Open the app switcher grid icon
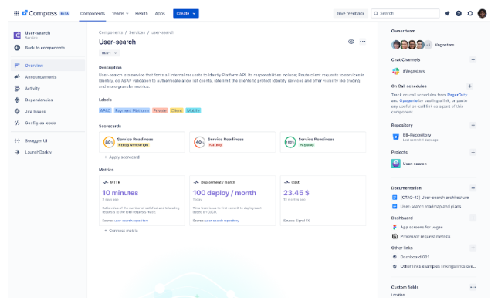The height and width of the screenshot is (304, 498). (16, 13)
